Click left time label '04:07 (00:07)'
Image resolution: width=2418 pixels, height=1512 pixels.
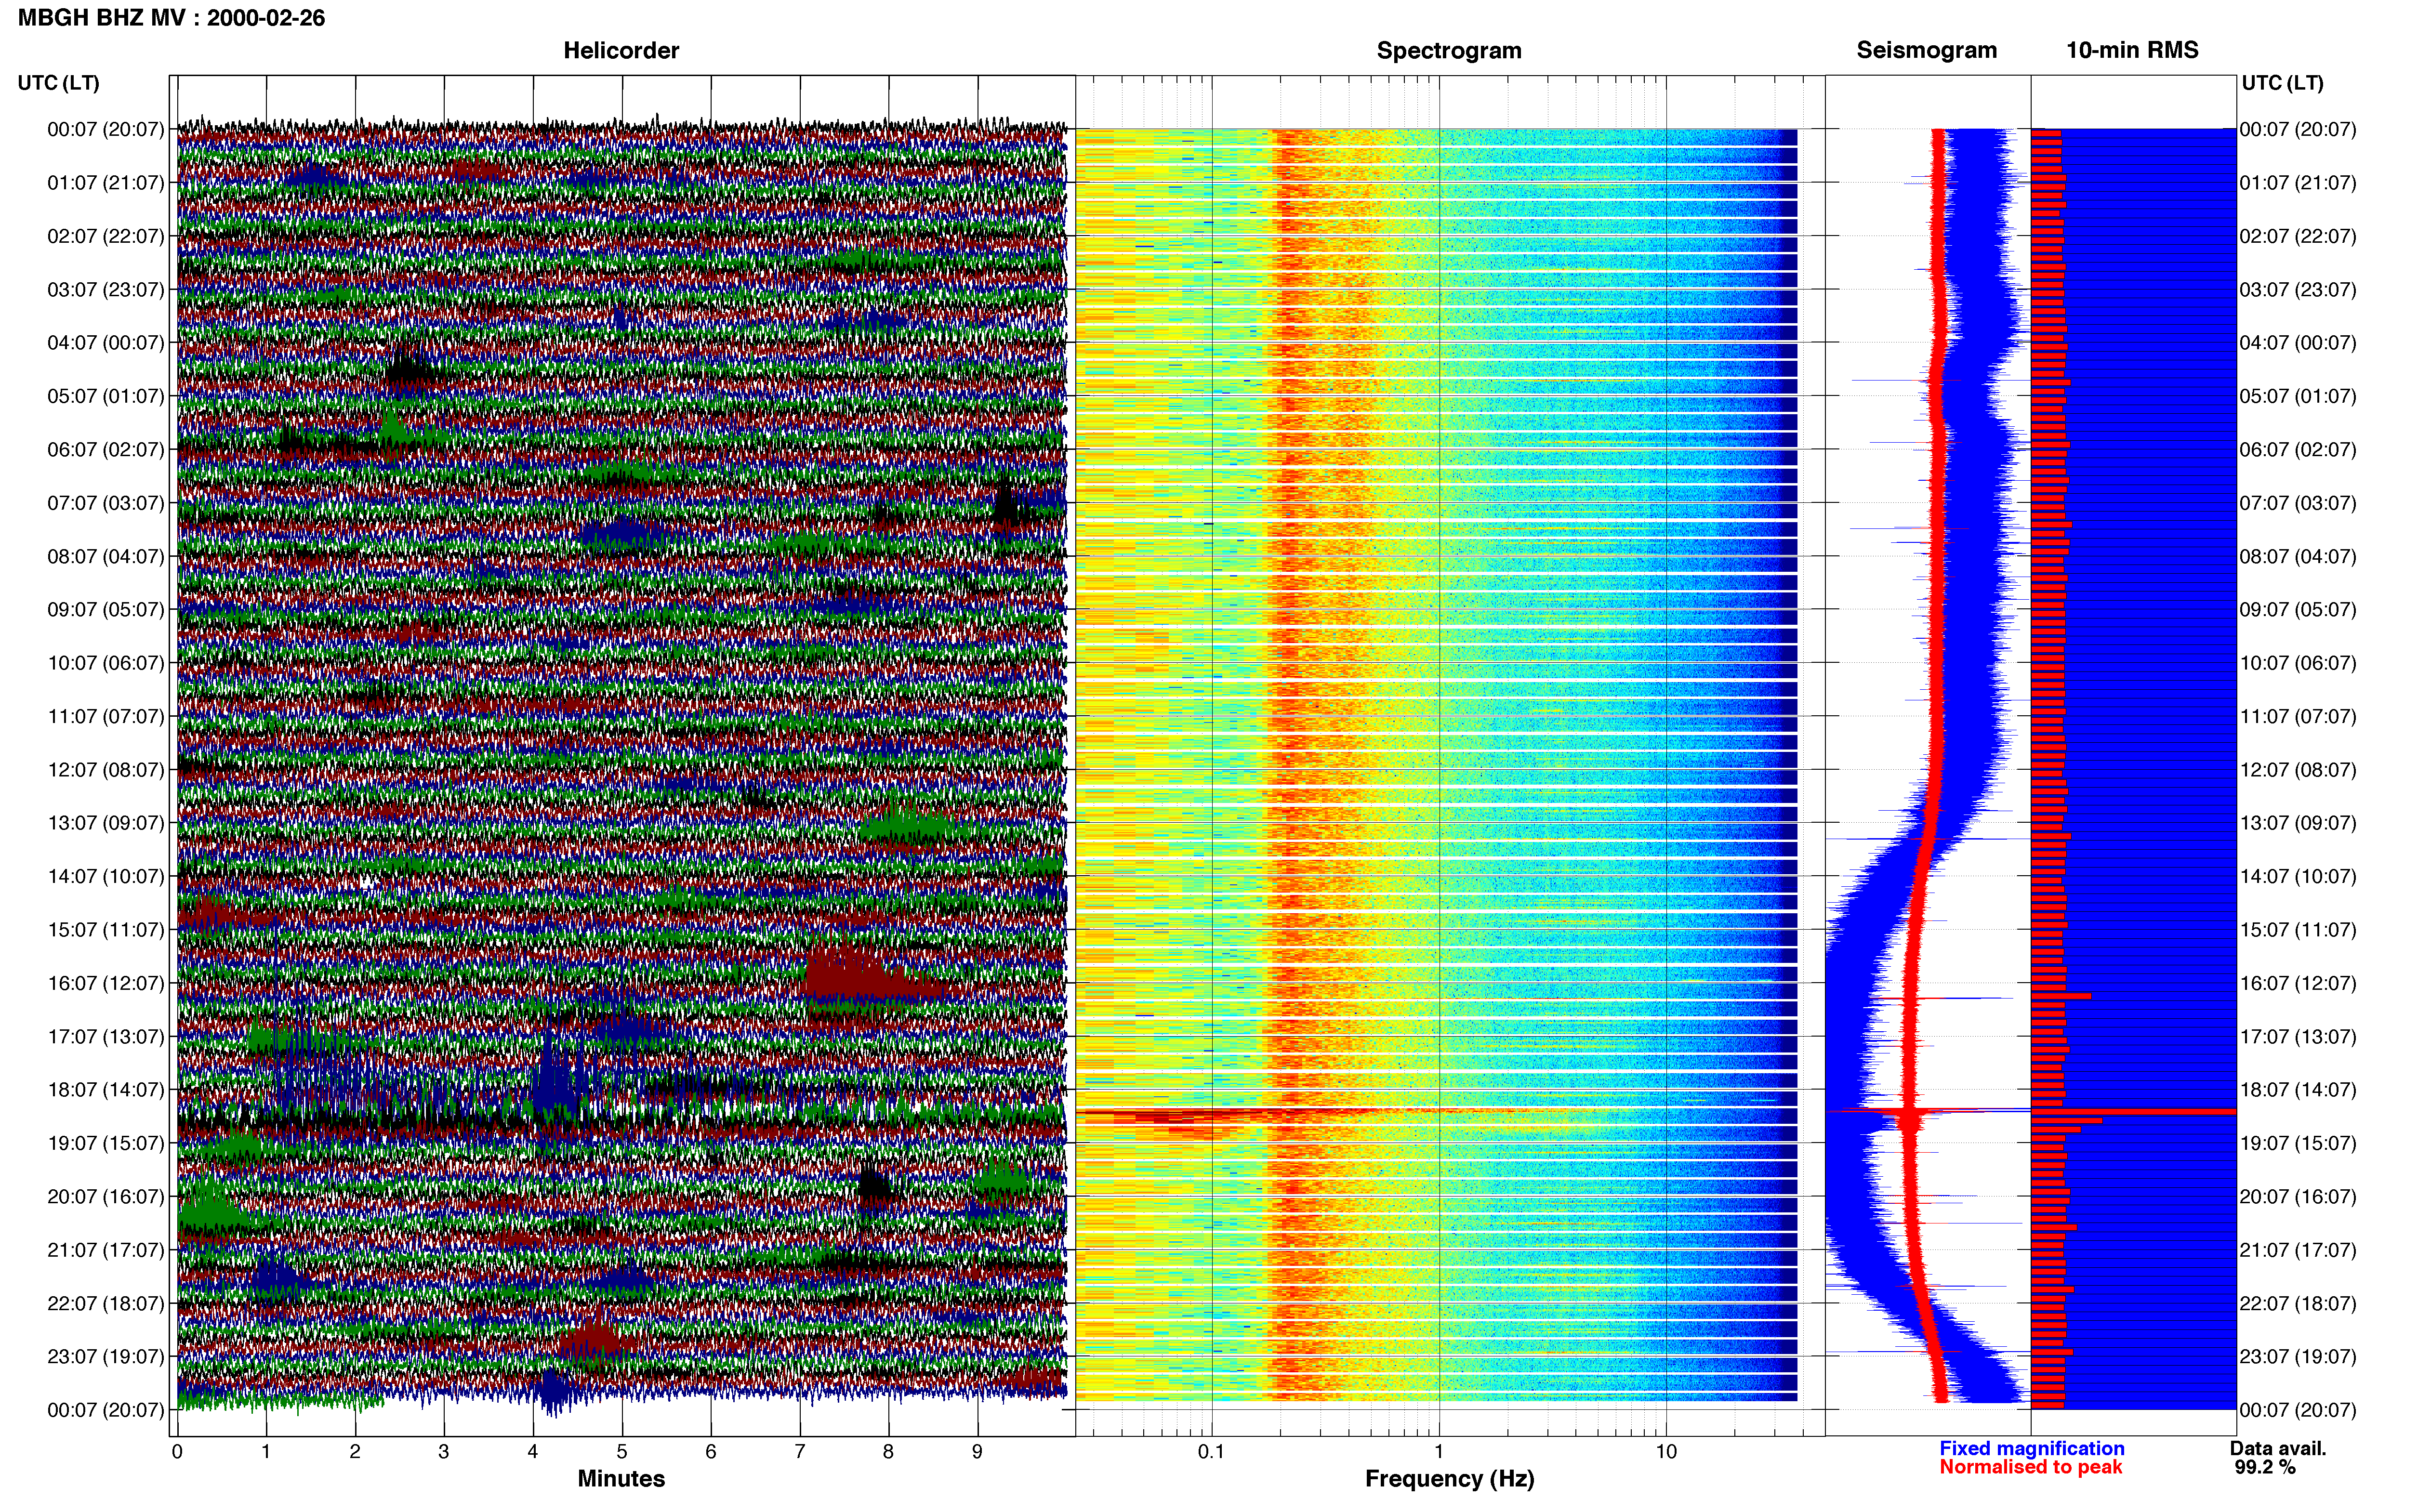pos(105,343)
